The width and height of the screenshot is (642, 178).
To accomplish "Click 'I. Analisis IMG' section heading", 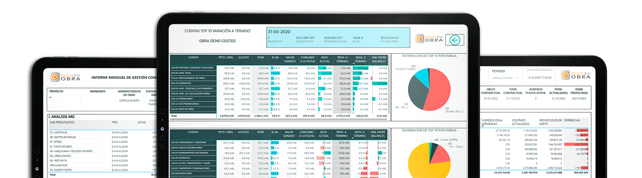I will (x=62, y=117).
